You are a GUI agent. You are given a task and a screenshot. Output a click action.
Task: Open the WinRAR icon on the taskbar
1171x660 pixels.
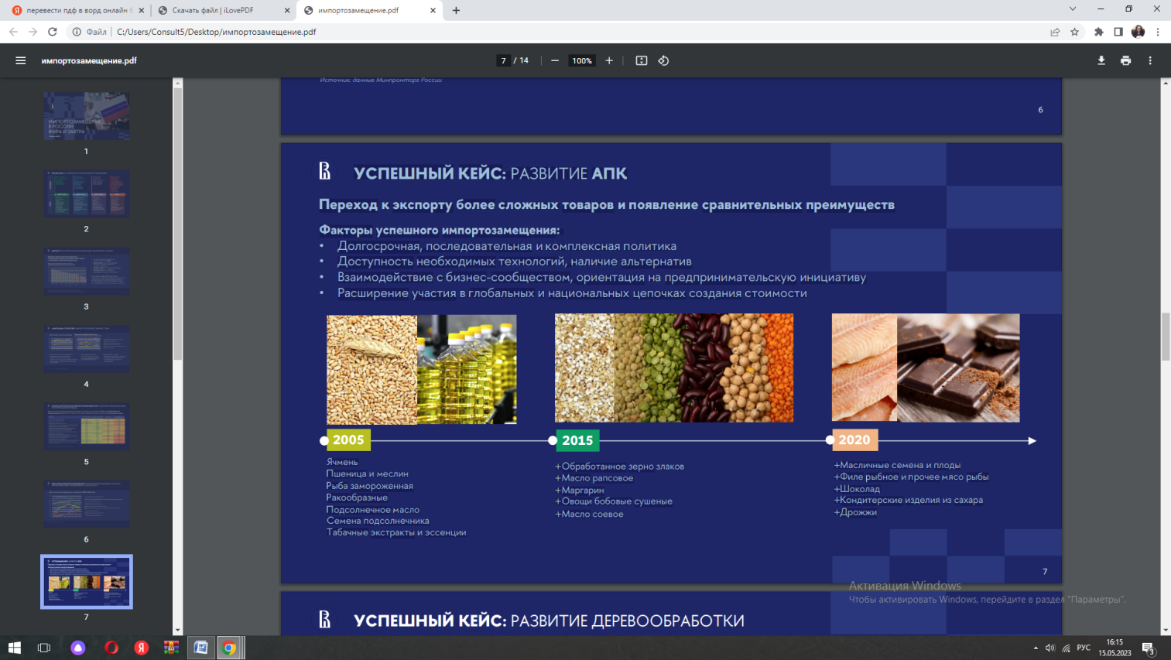click(x=171, y=648)
